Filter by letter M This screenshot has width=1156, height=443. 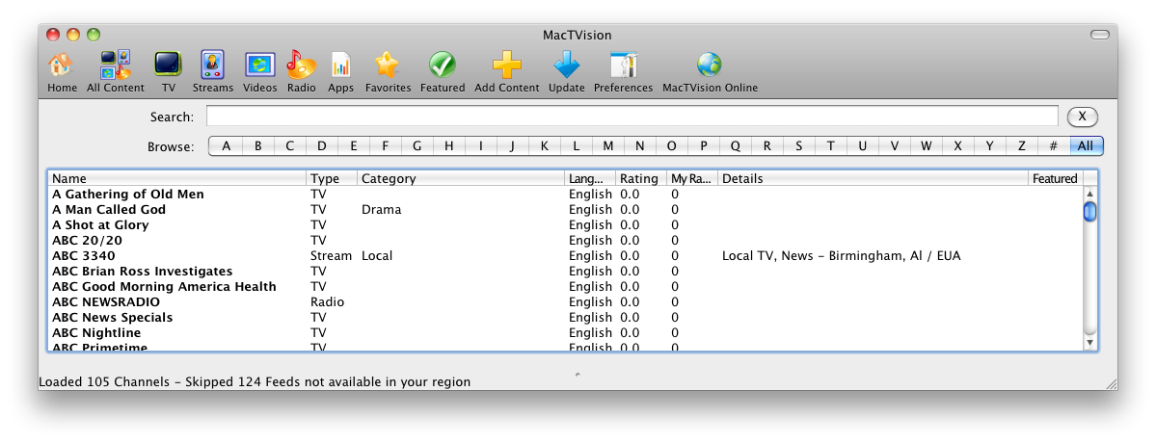[607, 146]
